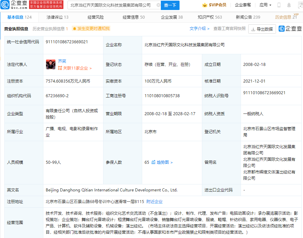Click the SVIP会员 crown icon
The width and height of the screenshot is (303, 238).
(x=205, y=5)
